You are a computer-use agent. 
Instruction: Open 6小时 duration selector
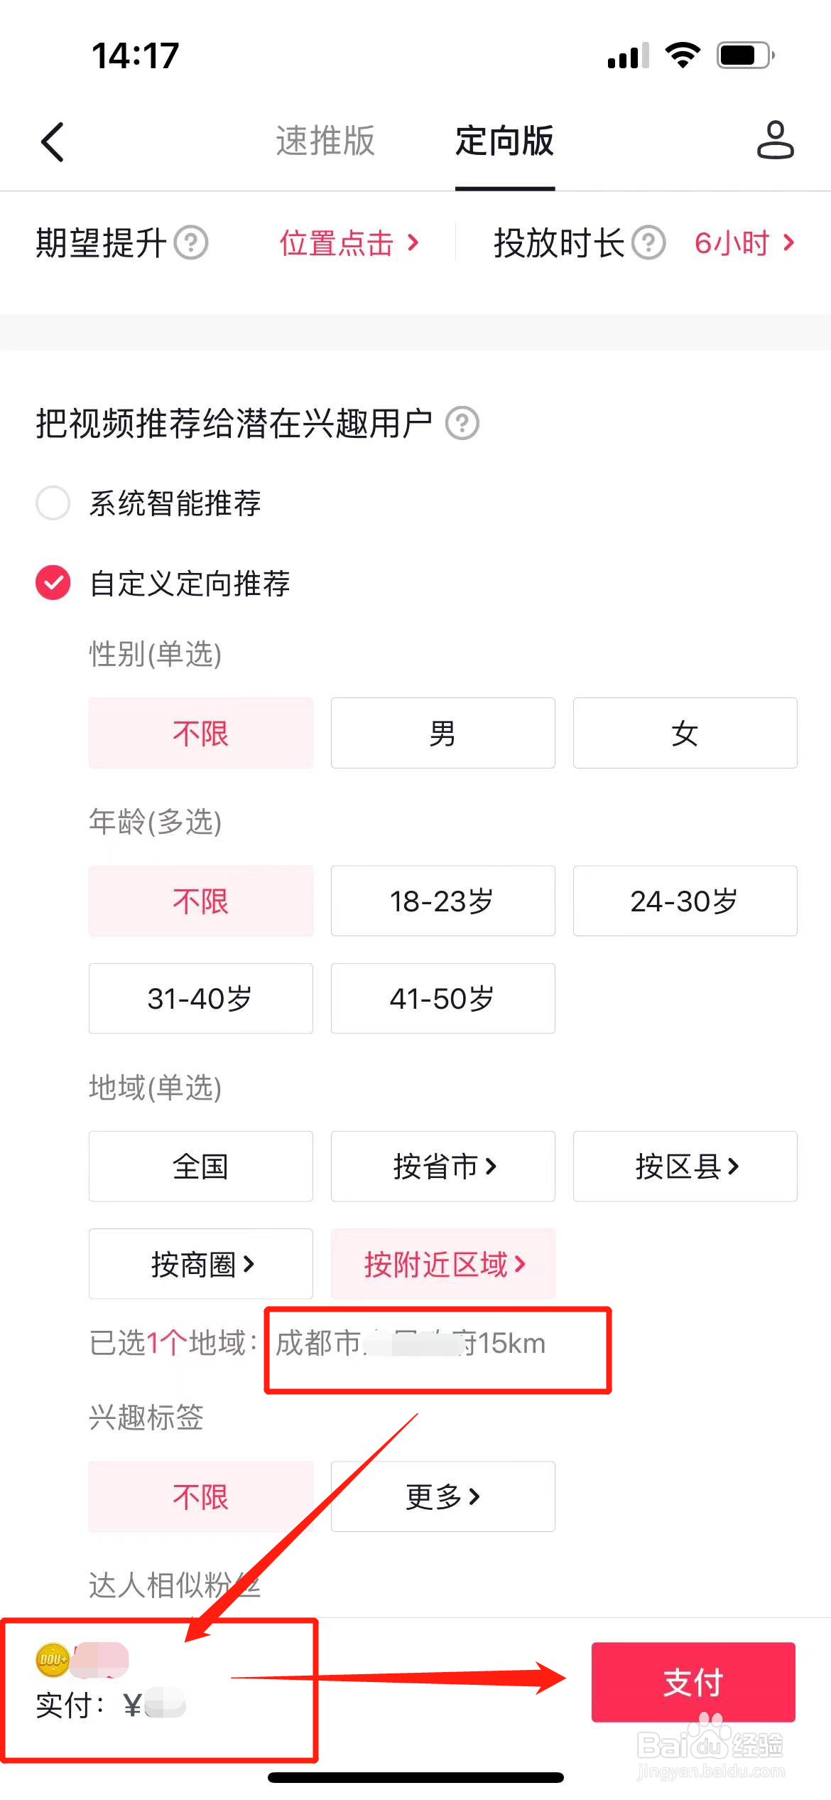pyautogui.click(x=744, y=243)
